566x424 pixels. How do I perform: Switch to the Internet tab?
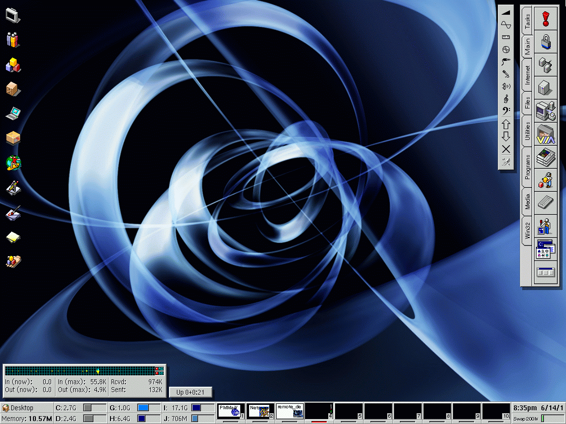(x=527, y=75)
